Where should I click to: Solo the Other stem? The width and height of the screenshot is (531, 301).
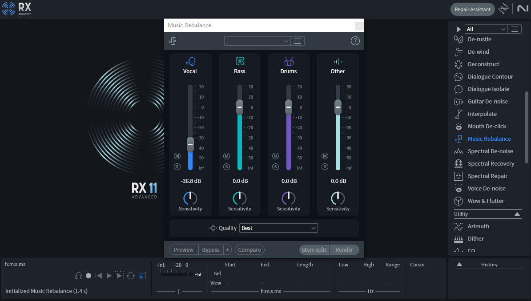(325, 167)
